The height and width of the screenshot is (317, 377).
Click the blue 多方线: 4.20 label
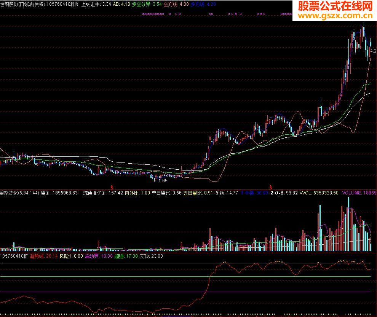click(203, 4)
